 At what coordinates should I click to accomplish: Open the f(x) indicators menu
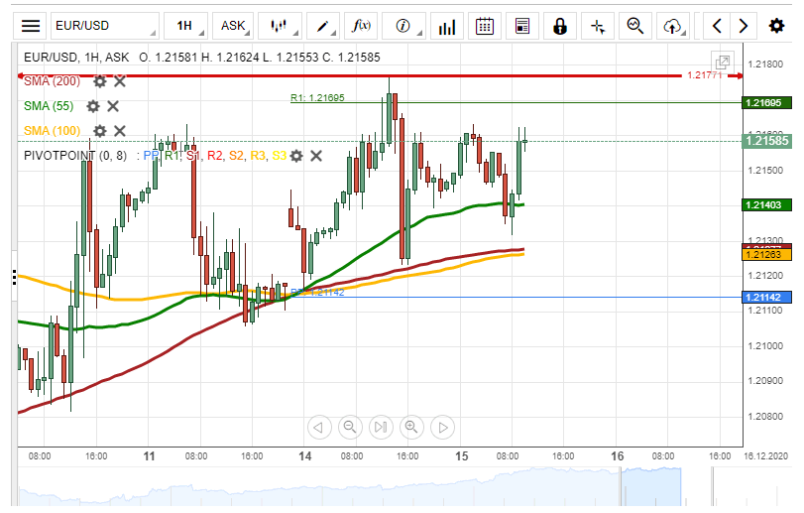(362, 26)
